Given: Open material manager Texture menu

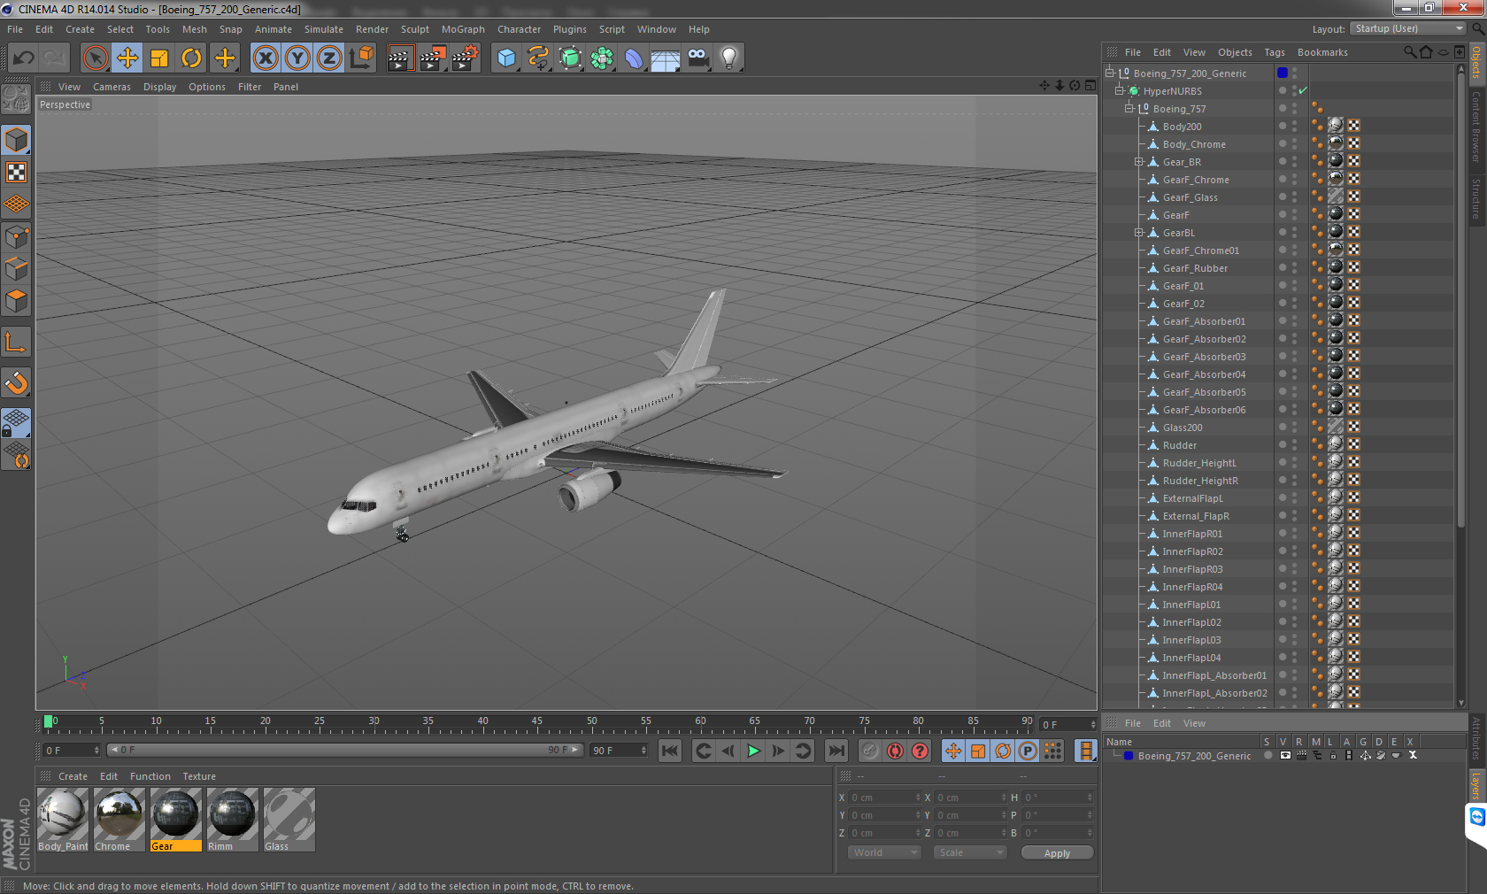Looking at the screenshot, I should 199,776.
